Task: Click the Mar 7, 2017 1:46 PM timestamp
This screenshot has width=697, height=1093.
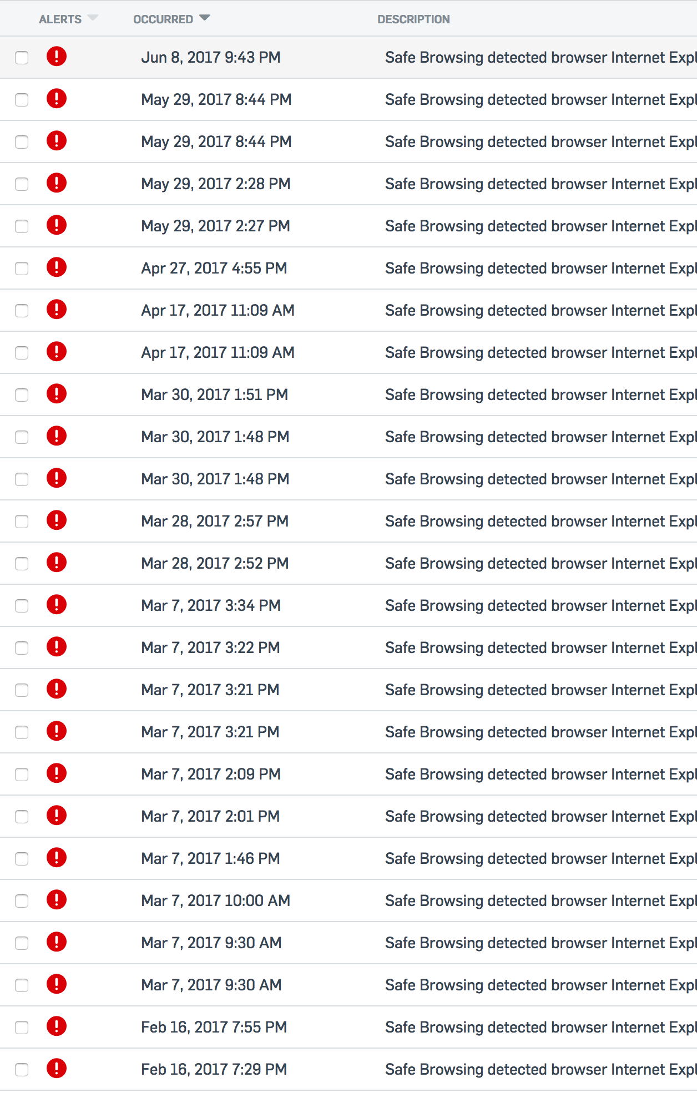Action: pyautogui.click(x=210, y=858)
